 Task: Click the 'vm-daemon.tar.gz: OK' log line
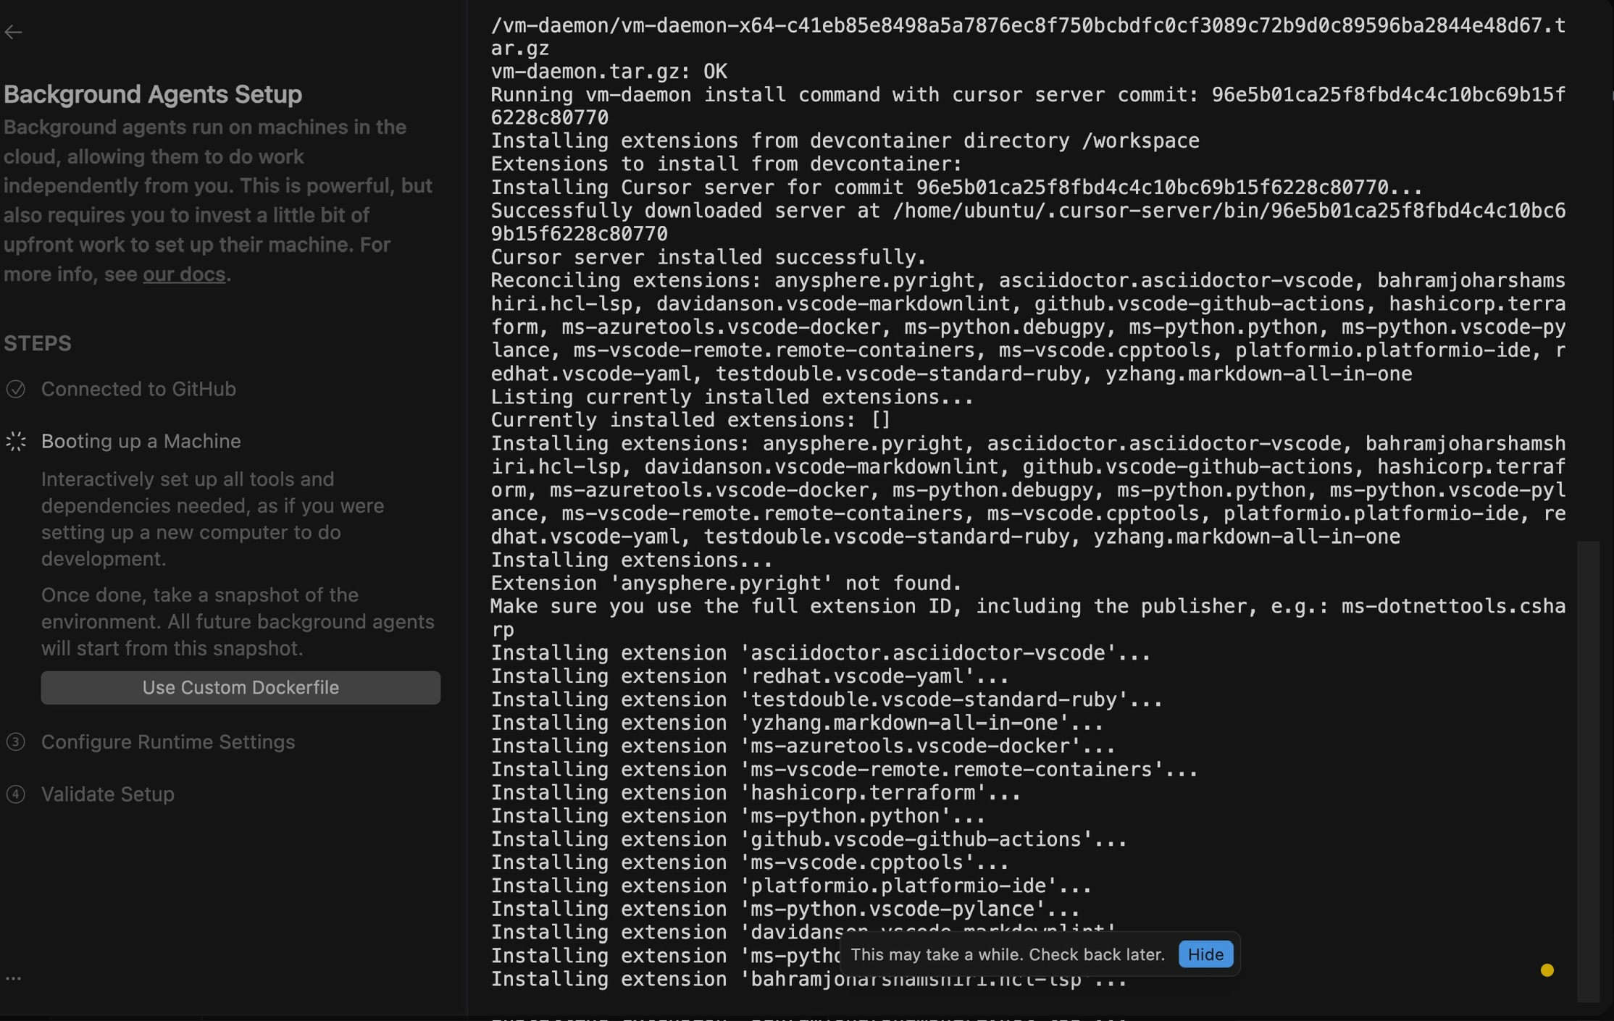[x=609, y=72]
